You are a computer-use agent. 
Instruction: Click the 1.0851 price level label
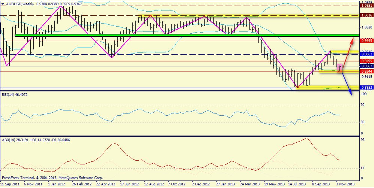point(366,5)
